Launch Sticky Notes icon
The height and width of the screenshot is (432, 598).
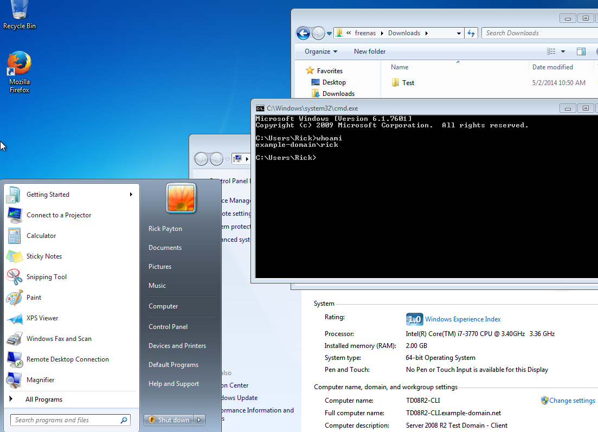click(x=15, y=256)
